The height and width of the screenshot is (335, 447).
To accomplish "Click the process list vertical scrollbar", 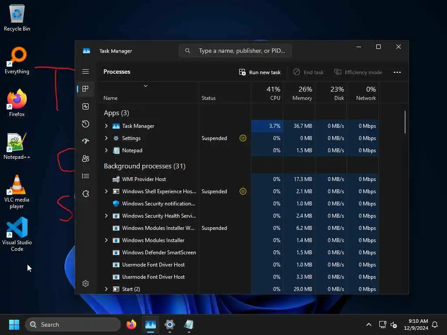I will [405, 122].
